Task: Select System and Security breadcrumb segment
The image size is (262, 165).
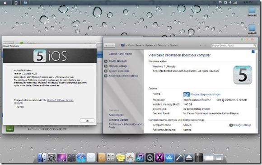Action: (155, 45)
